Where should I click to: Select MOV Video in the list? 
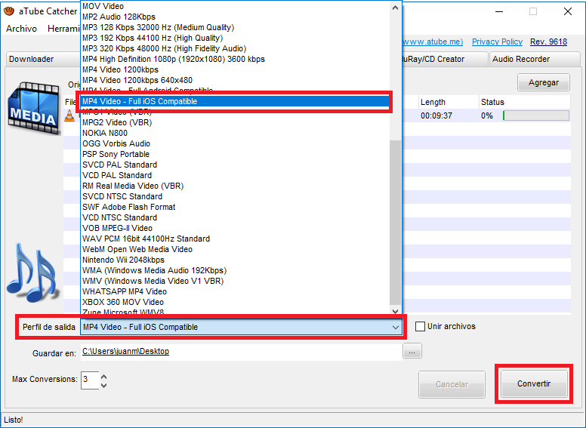pyautogui.click(x=235, y=6)
